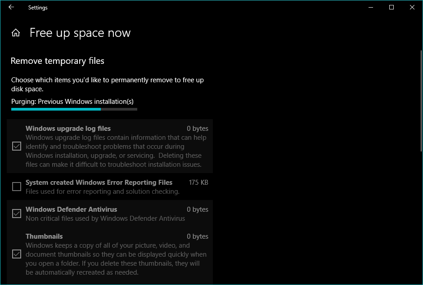The image size is (423, 285).
Task: Click the Thumbnails item title
Action: [44, 236]
